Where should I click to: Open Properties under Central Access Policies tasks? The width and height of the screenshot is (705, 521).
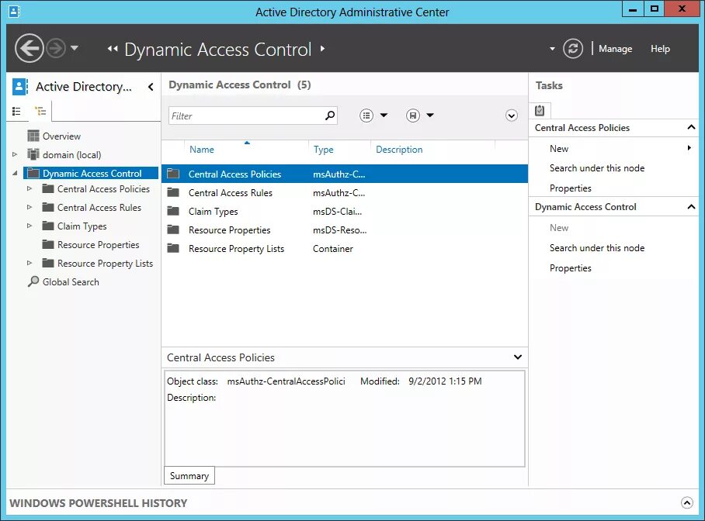coord(570,188)
